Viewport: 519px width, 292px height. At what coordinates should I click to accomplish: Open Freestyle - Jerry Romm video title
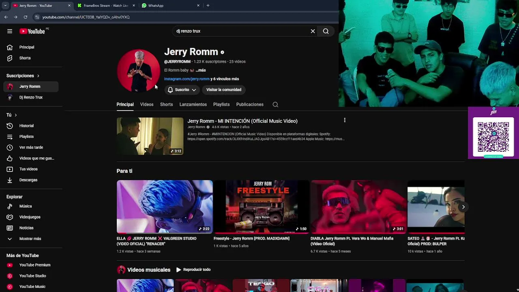[251, 238]
